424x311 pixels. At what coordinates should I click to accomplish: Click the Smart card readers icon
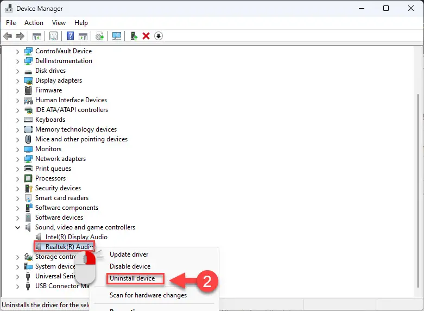pos(28,198)
